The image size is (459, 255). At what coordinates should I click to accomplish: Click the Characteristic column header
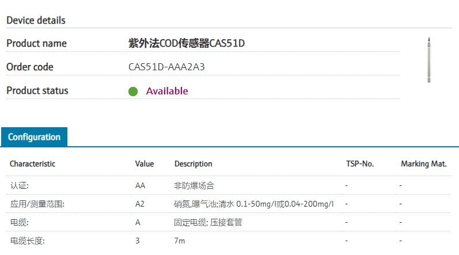pos(33,164)
